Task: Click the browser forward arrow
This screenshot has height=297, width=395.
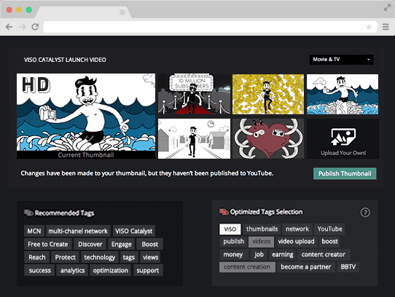Action: pos(23,27)
